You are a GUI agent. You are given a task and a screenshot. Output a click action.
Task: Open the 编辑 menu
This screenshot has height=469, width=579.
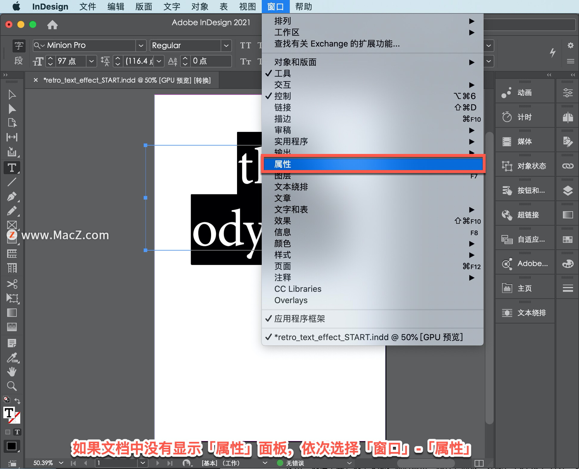115,6
